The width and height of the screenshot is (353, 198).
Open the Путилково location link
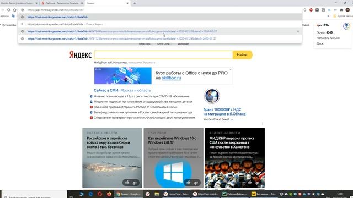coord(8,25)
